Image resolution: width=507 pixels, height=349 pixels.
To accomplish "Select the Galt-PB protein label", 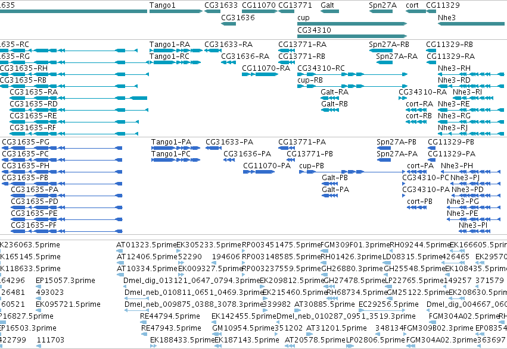I will 335,178.
